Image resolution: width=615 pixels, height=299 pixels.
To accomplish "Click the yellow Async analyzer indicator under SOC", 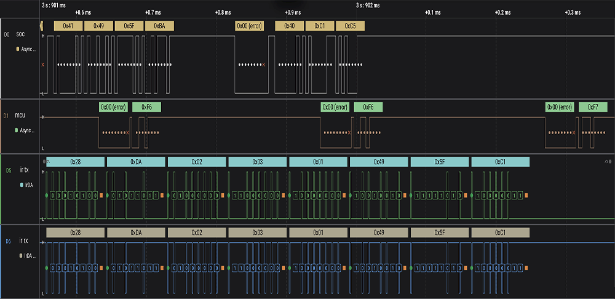I will 18,48.
